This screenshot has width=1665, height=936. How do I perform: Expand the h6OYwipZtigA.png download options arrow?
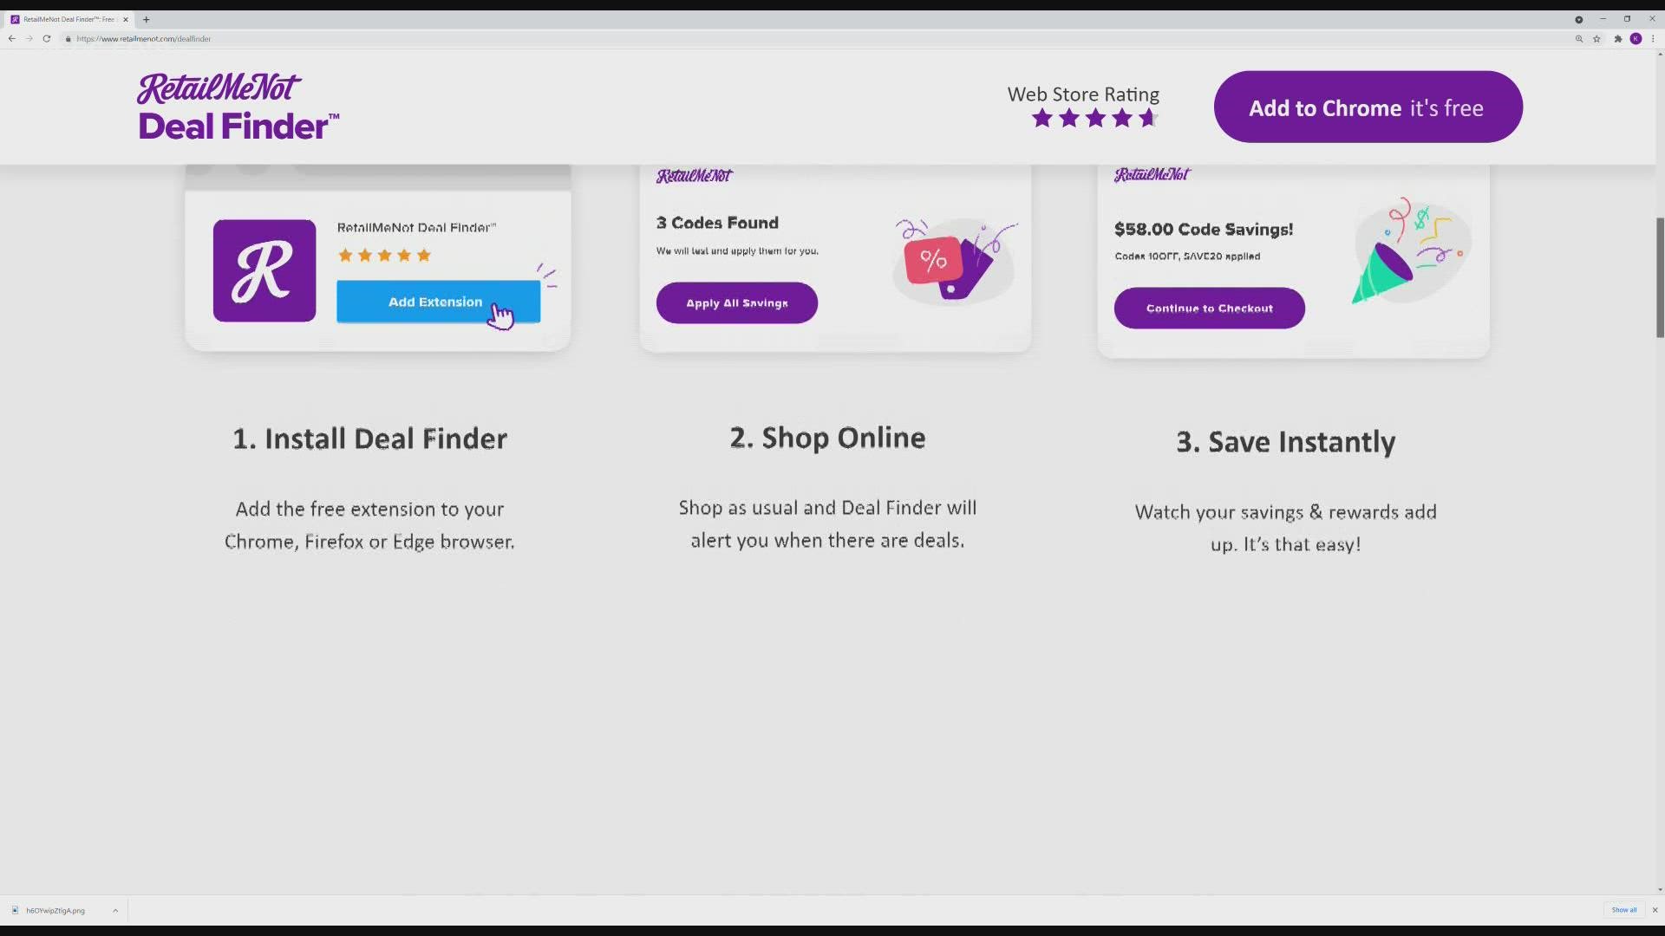(115, 911)
